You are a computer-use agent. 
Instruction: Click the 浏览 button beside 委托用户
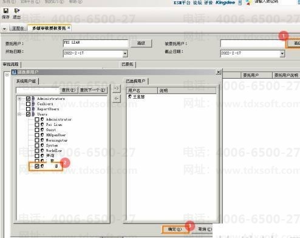point(141,43)
